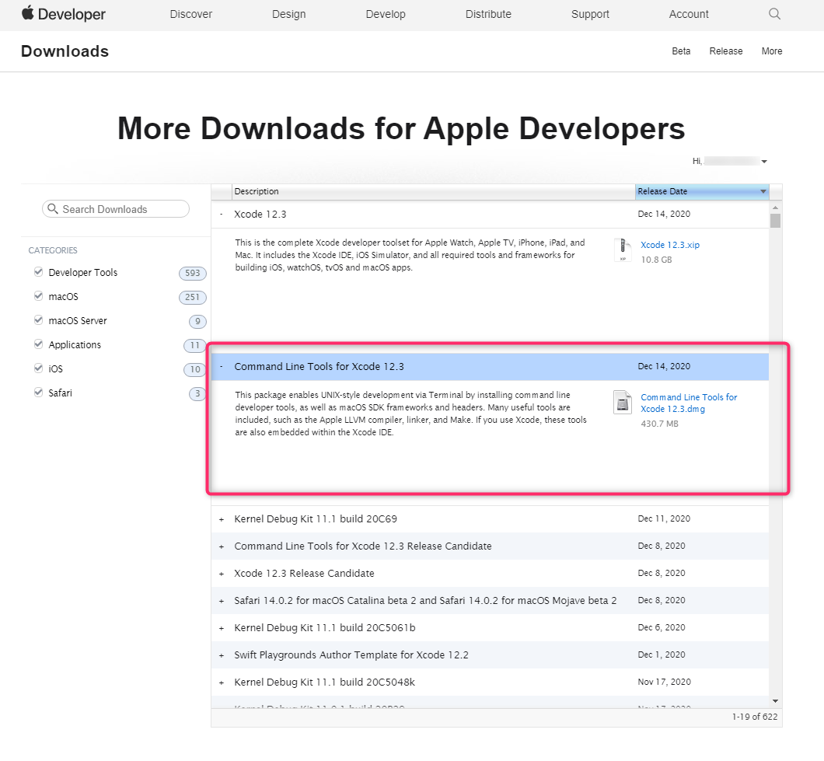The image size is (824, 761).
Task: Expand Kernel Debug Kit 11.1 build 20C5061b
Action: [x=222, y=629]
